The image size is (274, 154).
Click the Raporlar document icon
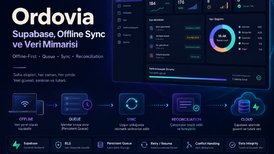coord(119,35)
